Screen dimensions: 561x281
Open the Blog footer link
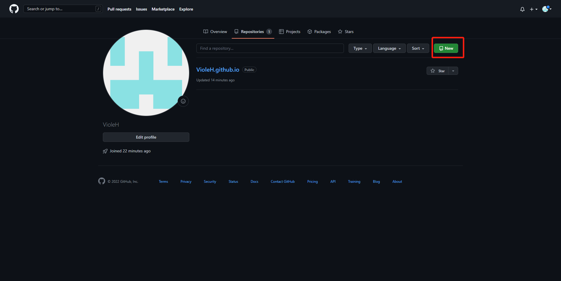[x=376, y=182]
